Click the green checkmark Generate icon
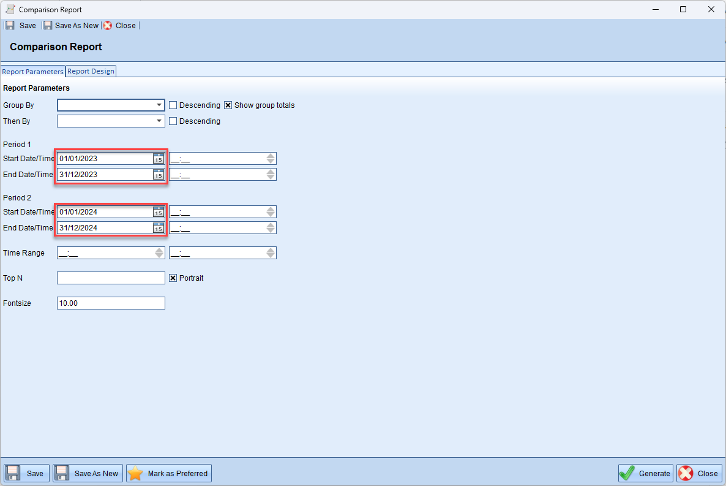 click(627, 473)
